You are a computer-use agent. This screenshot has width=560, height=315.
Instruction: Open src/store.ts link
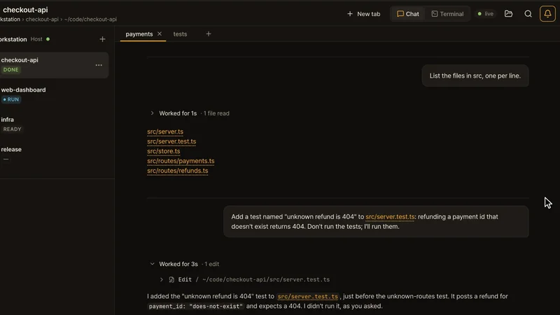click(164, 151)
